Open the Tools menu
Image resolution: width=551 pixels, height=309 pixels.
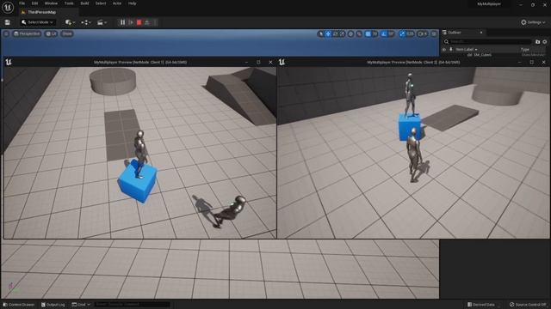[x=69, y=3]
